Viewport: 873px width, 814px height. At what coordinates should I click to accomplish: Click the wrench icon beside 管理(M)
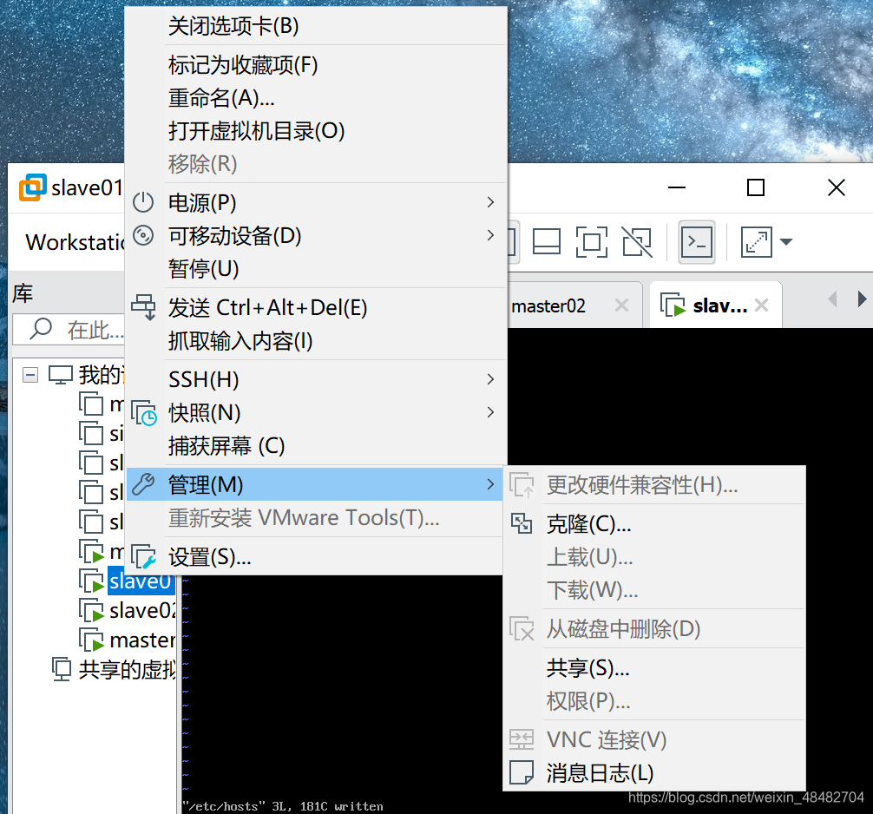[x=143, y=484]
